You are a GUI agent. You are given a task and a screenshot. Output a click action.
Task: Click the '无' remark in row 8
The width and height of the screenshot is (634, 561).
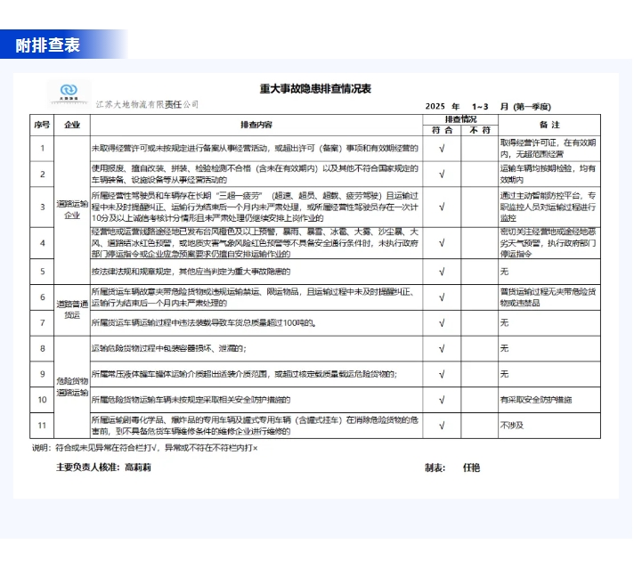click(504, 348)
